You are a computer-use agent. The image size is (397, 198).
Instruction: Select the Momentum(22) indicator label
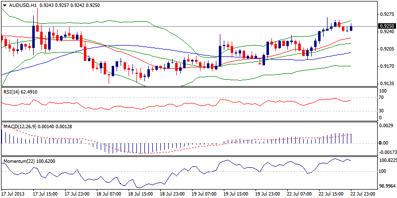(19, 162)
